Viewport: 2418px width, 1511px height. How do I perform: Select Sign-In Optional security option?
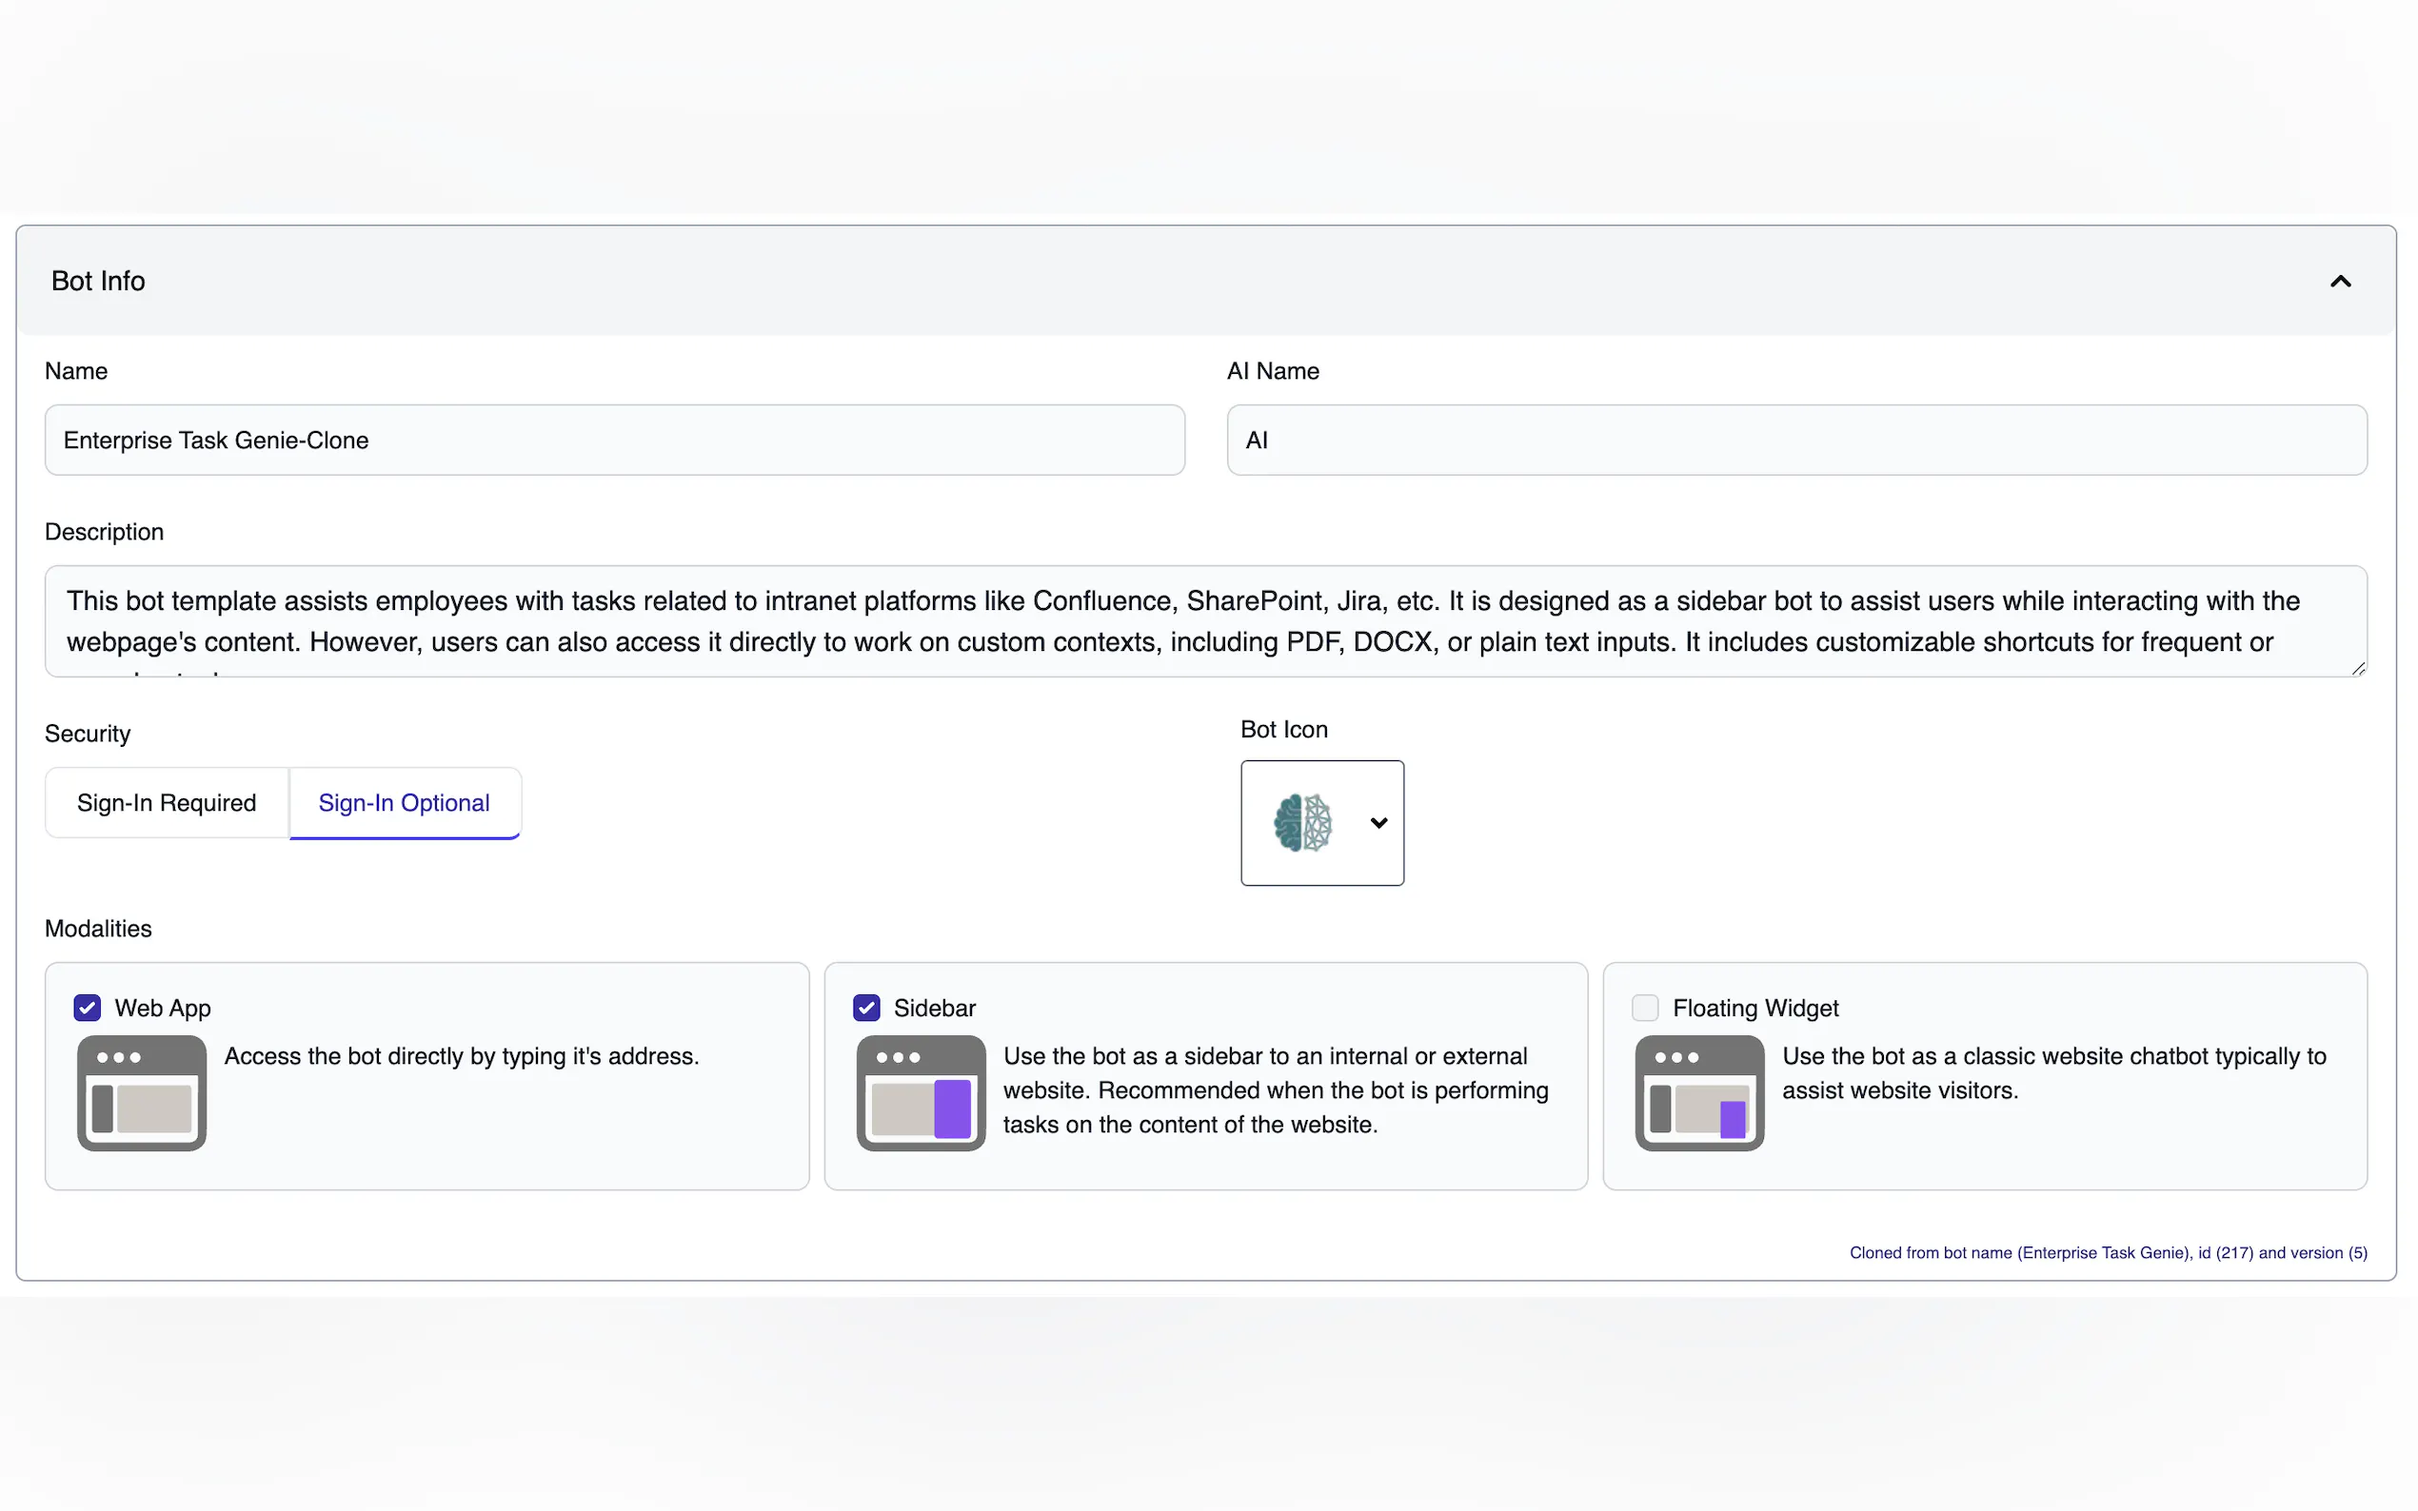[404, 802]
